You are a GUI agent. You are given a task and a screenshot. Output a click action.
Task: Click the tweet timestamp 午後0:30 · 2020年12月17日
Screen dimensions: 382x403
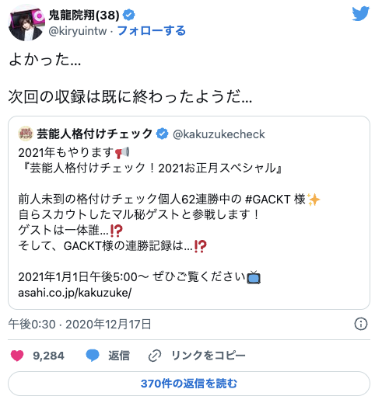(x=79, y=325)
